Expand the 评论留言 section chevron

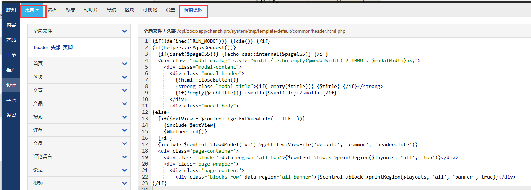click(x=124, y=157)
